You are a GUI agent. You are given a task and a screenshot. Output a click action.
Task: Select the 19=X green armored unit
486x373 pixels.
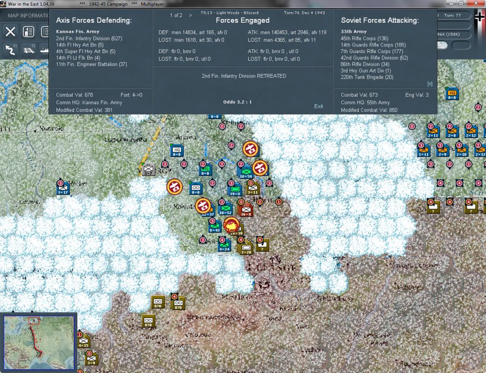click(x=235, y=189)
